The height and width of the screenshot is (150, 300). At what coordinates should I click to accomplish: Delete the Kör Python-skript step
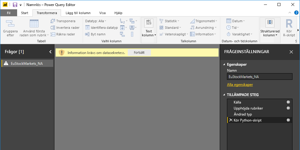(x=231, y=120)
